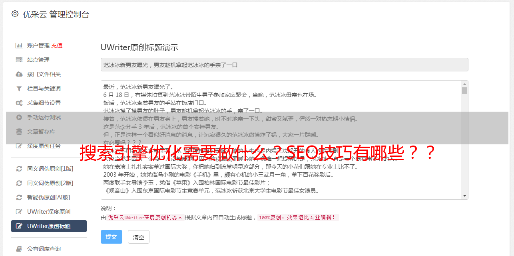Click the 优采云 管理控制台 header title

[x=56, y=14]
